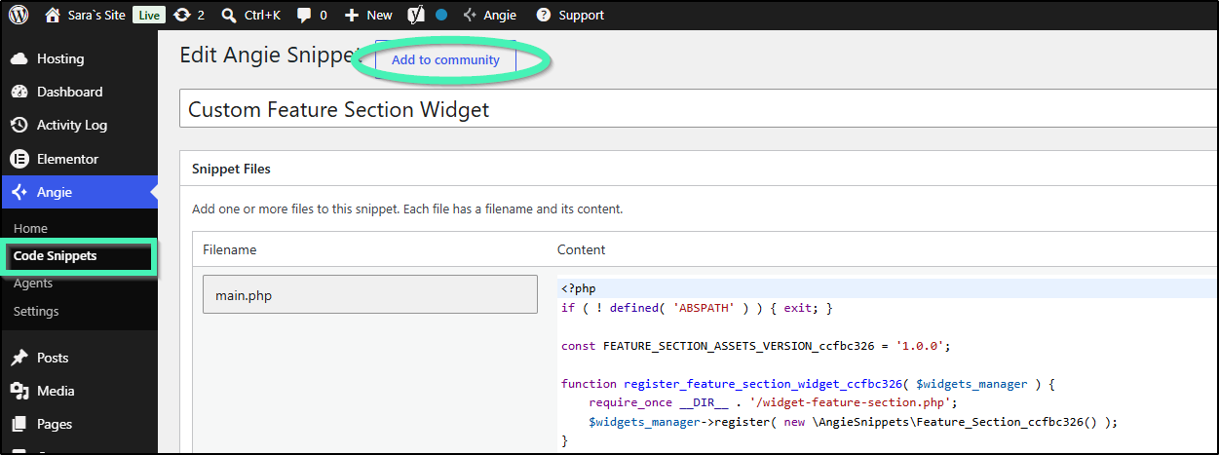Open Settings submenu under Angie
This screenshot has width=1219, height=455.
pos(36,312)
